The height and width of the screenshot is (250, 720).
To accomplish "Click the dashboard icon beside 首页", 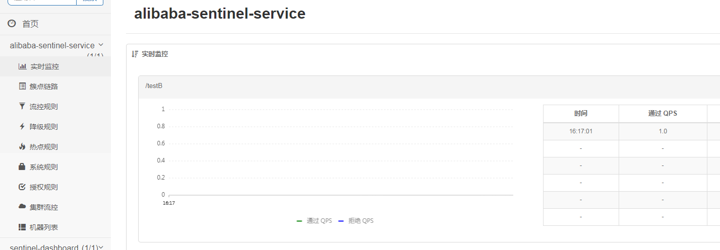I will point(12,24).
